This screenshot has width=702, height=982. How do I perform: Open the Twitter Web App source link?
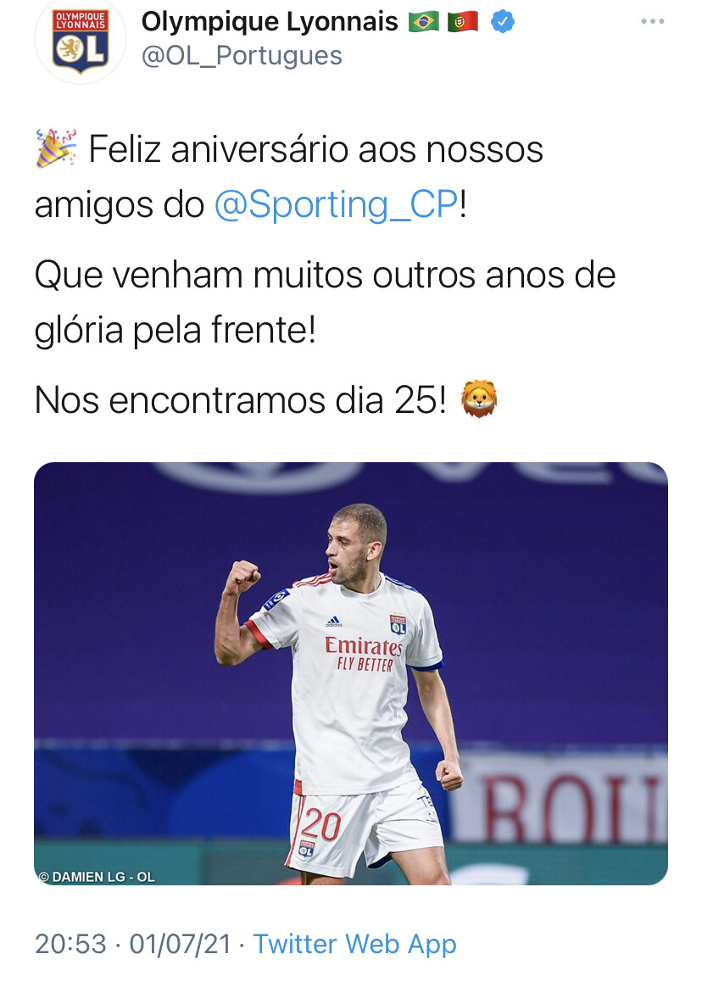pos(355,944)
